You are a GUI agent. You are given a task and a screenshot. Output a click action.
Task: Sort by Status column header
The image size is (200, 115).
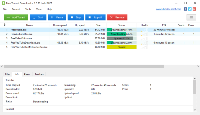[121, 25]
